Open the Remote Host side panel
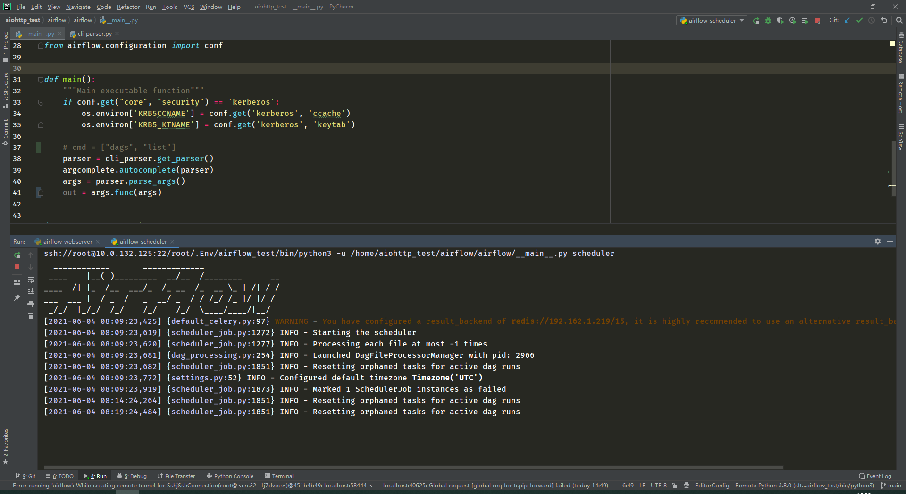 (901, 93)
